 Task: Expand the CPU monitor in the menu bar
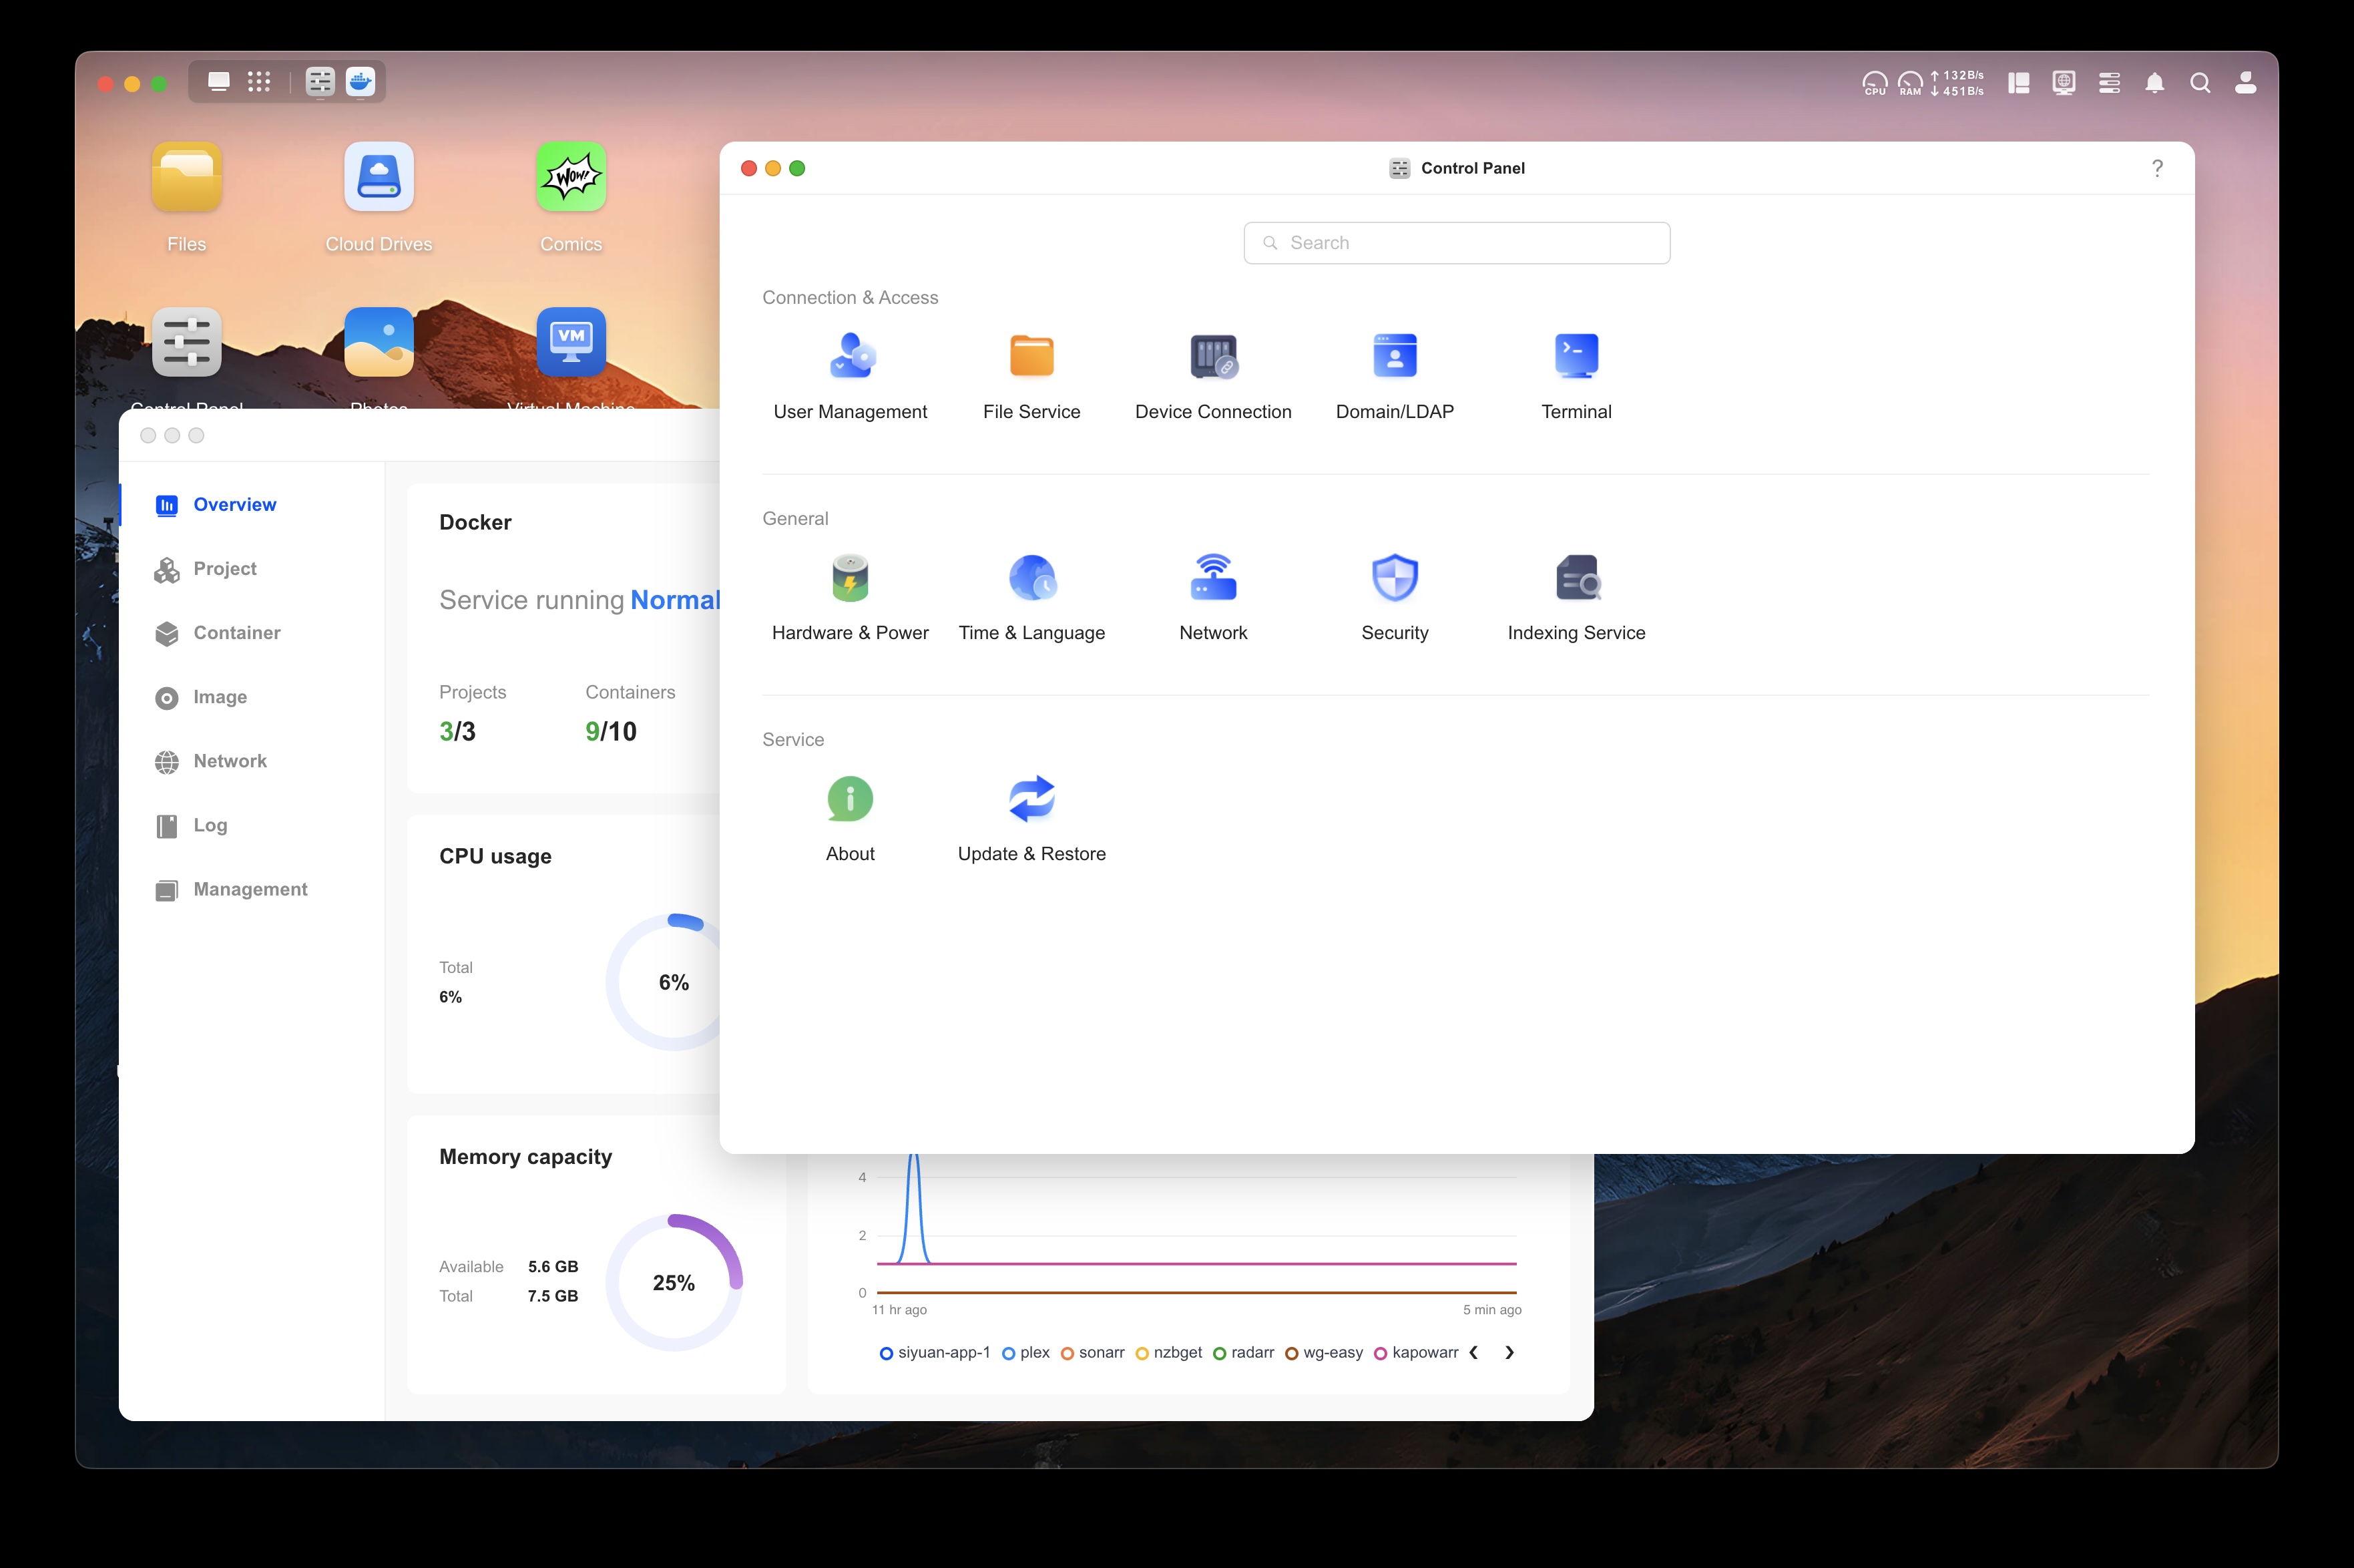point(1874,83)
